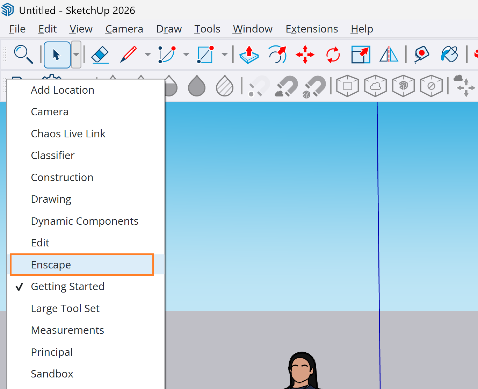The height and width of the screenshot is (389, 478).
Task: Open the Window menu
Action: [x=253, y=29]
